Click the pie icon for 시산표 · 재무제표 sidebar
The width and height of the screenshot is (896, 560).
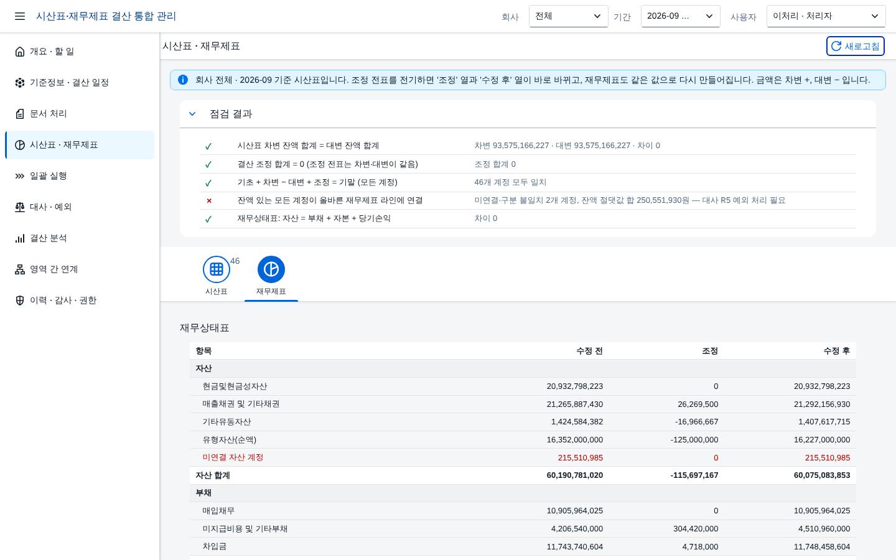[x=20, y=145]
